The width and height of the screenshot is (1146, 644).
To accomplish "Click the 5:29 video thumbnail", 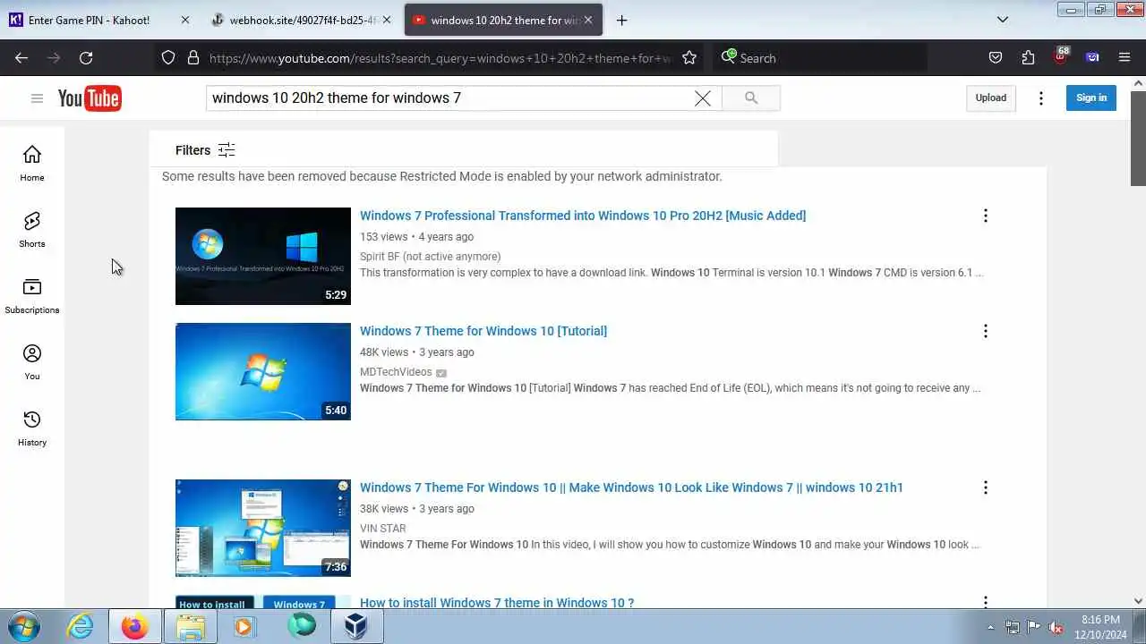I will 263,256.
